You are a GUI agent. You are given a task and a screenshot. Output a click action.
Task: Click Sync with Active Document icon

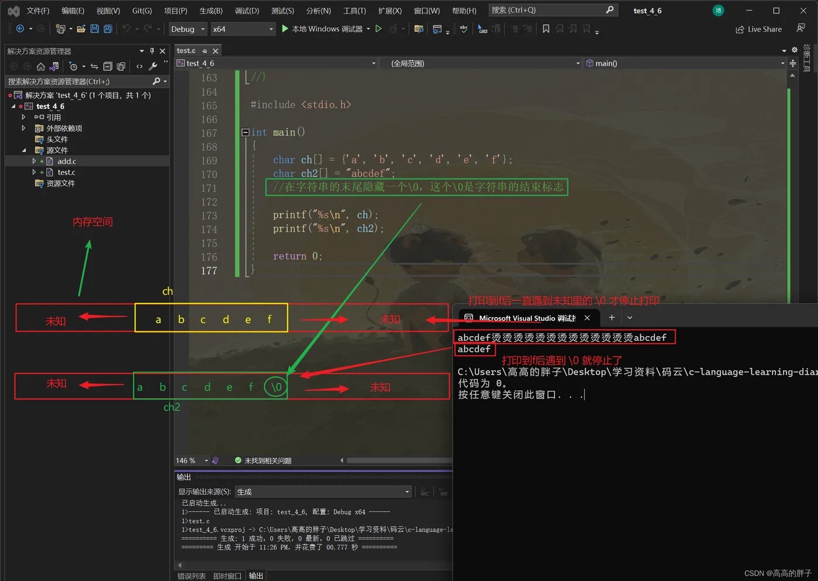(94, 66)
